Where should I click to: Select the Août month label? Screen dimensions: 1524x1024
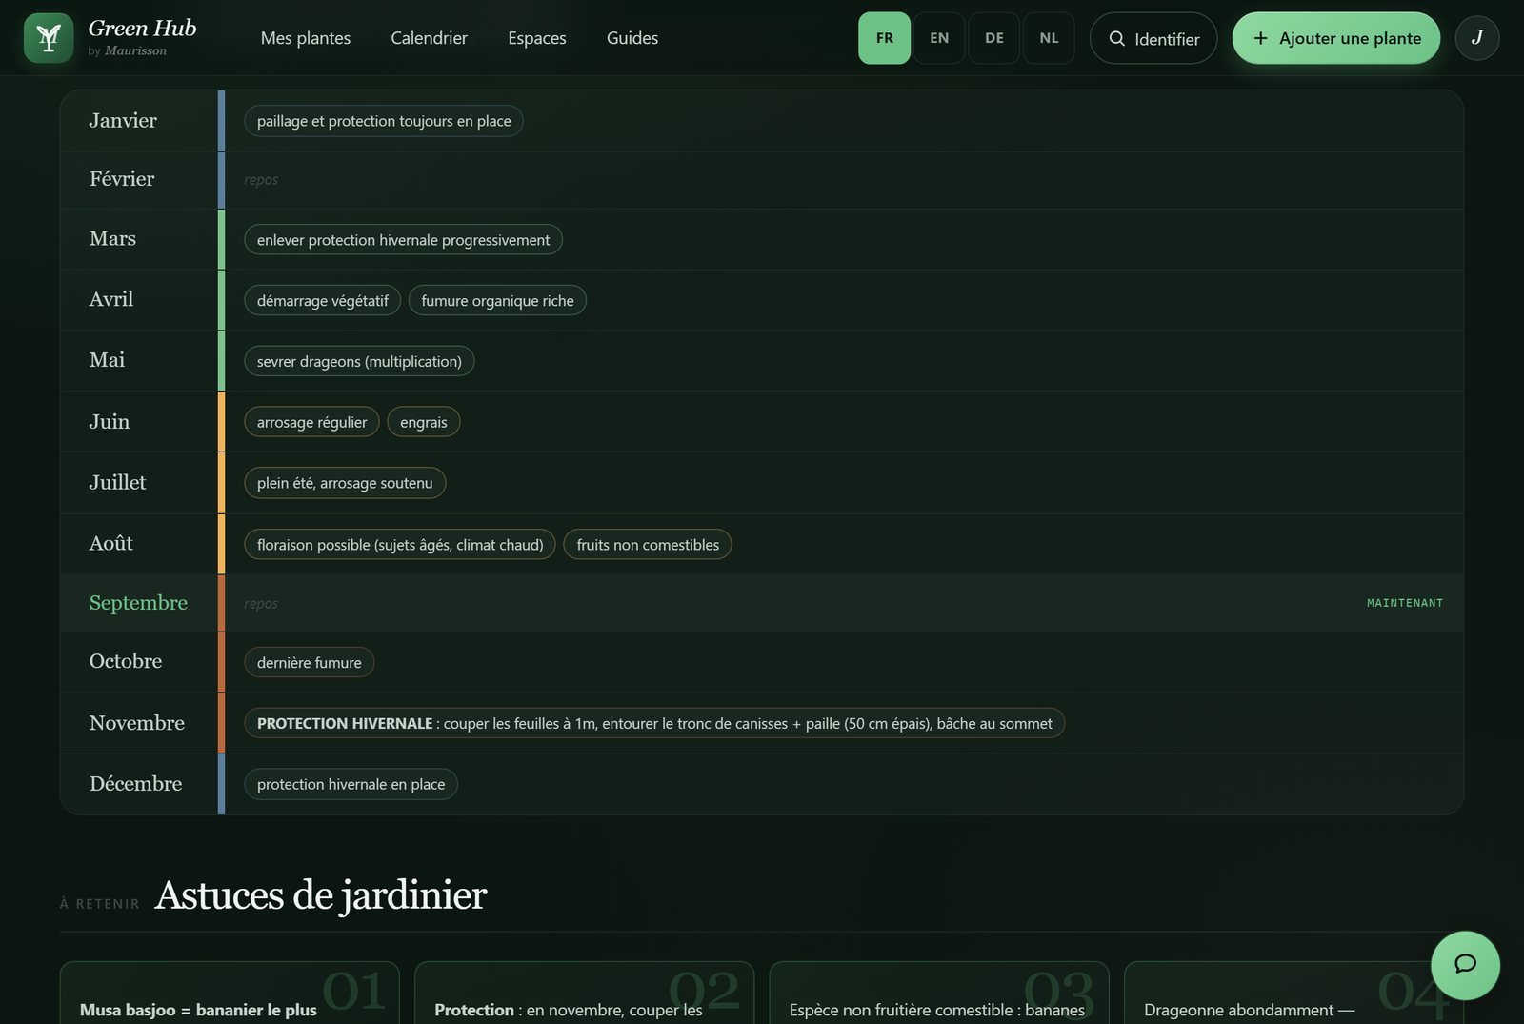pyautogui.click(x=111, y=544)
